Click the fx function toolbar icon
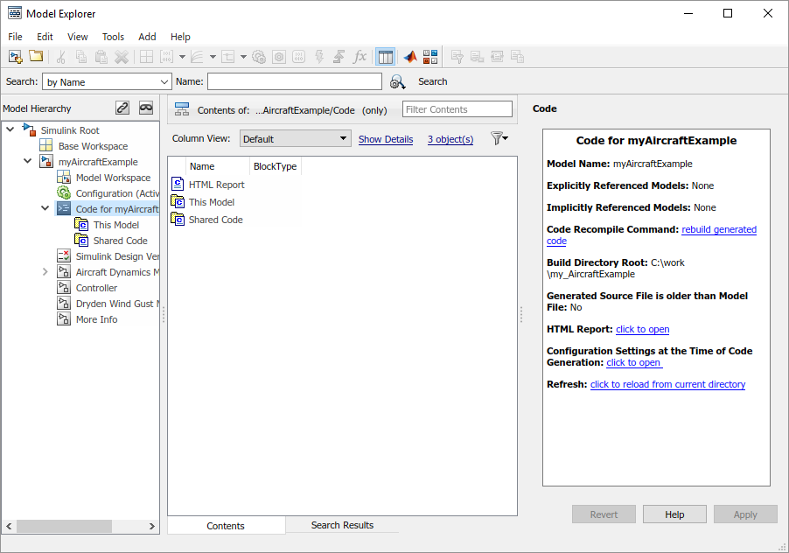This screenshot has height=553, width=789. (x=360, y=57)
